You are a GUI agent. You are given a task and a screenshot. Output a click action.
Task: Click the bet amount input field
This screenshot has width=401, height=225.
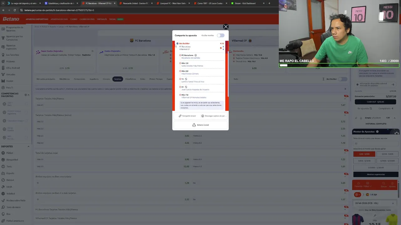pyautogui.click(x=376, y=143)
